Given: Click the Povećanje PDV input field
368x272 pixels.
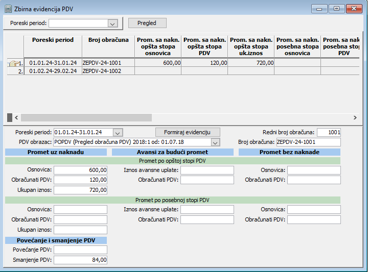Looking at the screenshot, I should pyautogui.click(x=80, y=250).
